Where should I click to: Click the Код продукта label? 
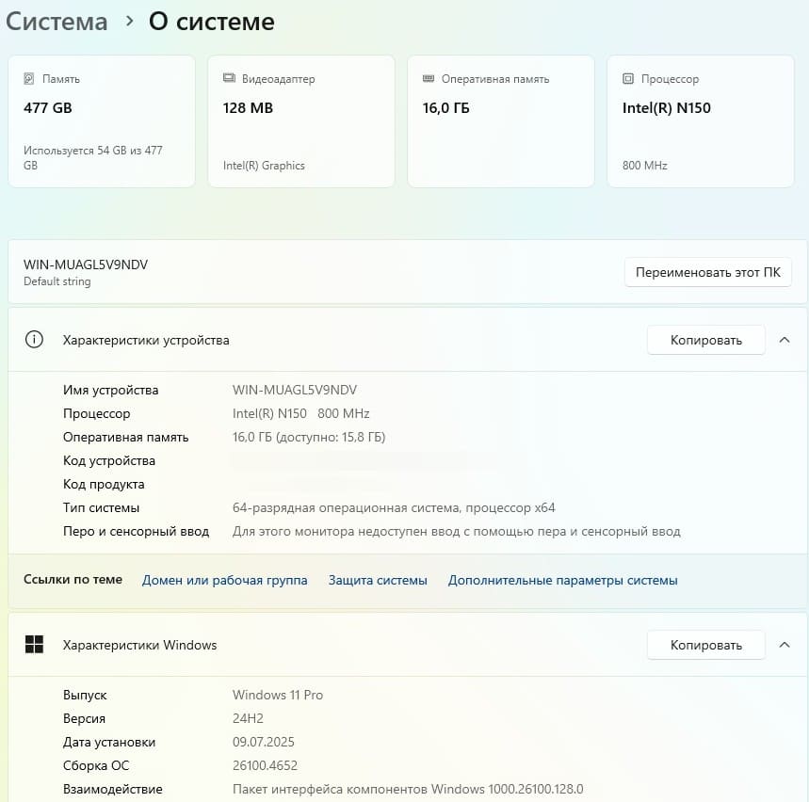tap(104, 484)
